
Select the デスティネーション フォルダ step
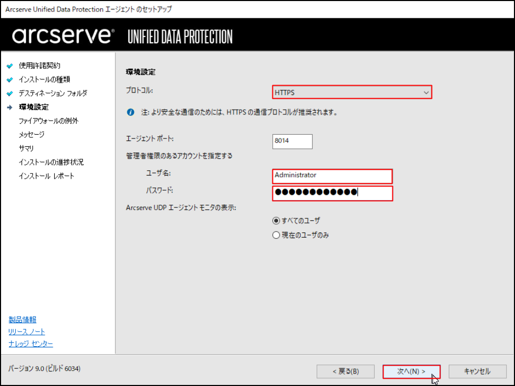point(53,93)
